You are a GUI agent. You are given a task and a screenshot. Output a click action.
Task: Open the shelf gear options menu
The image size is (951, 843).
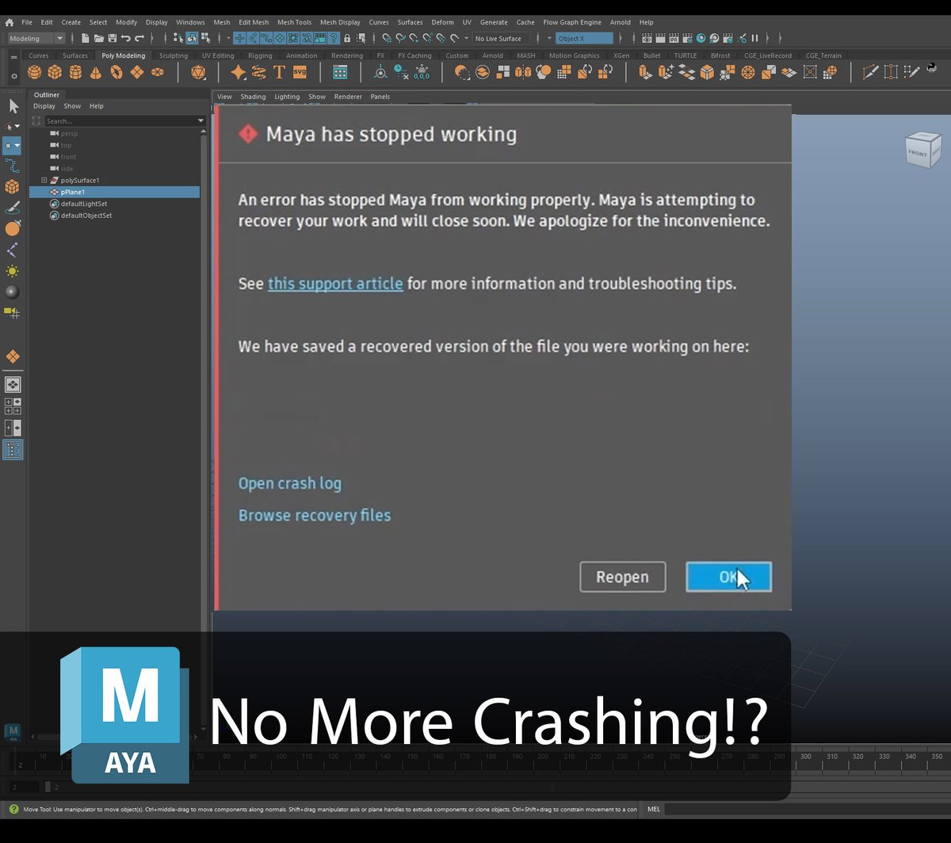[14, 76]
